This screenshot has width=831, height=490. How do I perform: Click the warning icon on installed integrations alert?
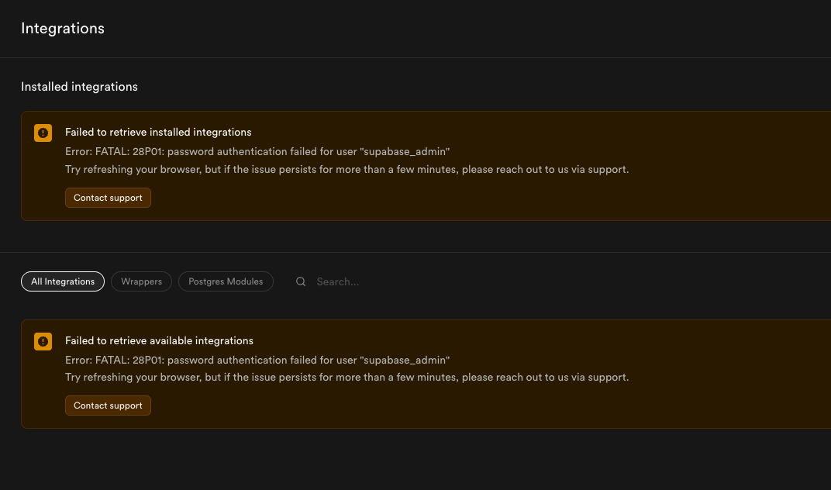(43, 133)
